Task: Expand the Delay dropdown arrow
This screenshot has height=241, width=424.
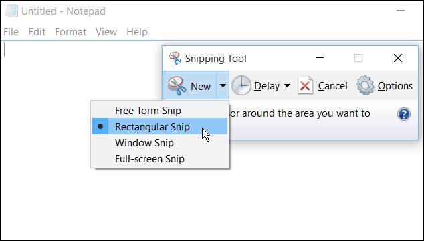Action: [x=287, y=86]
